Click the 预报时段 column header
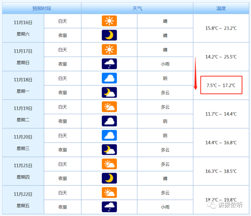This screenshot has height=216, width=251. click(42, 8)
